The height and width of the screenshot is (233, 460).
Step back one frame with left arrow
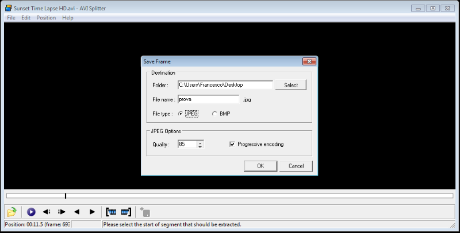76,212
